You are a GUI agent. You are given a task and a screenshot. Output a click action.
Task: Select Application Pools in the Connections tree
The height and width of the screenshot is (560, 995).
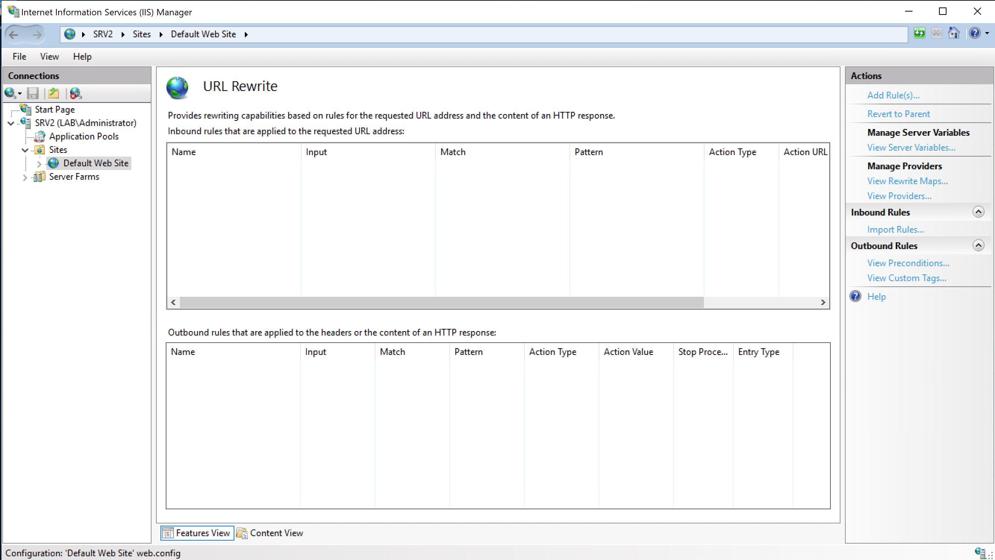[x=84, y=136]
